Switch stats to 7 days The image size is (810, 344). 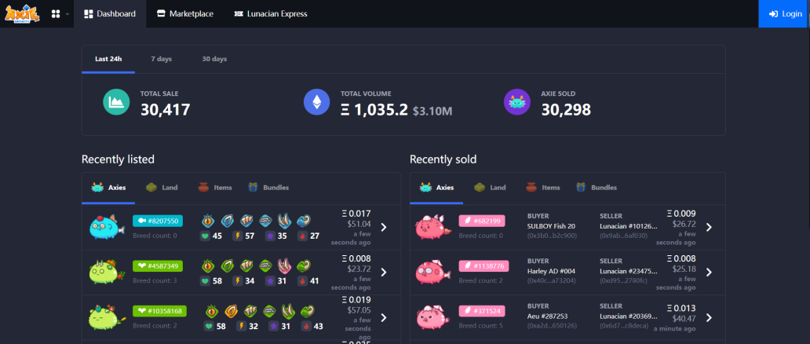(161, 59)
